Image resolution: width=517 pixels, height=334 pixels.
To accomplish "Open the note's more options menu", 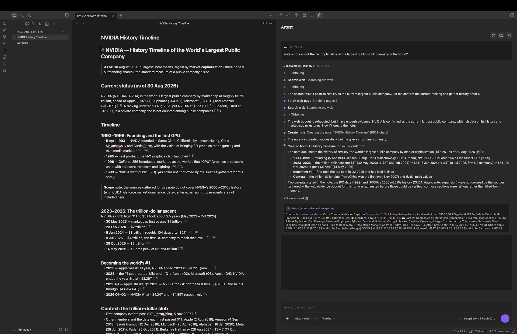I will 271,23.
